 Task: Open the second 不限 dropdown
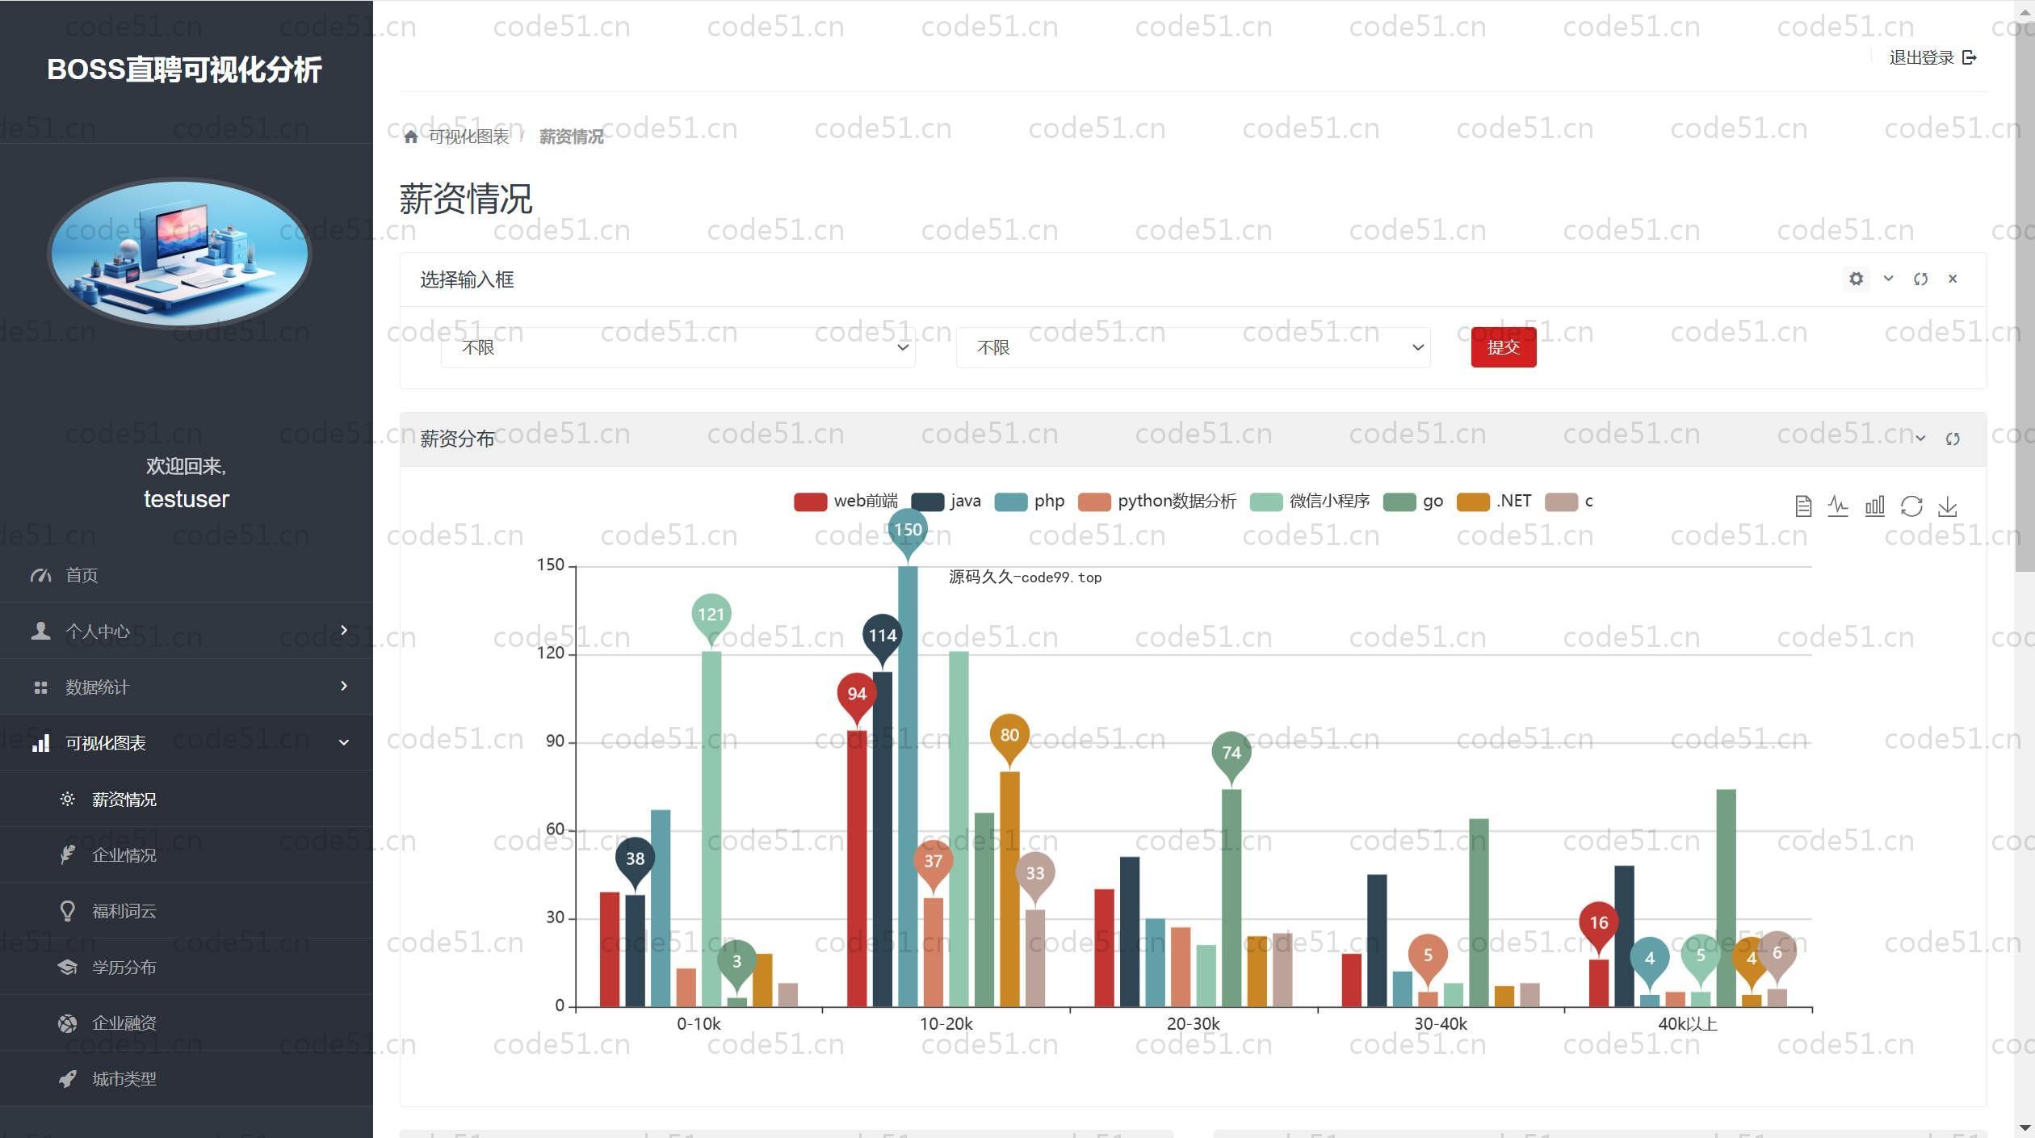tap(1193, 347)
